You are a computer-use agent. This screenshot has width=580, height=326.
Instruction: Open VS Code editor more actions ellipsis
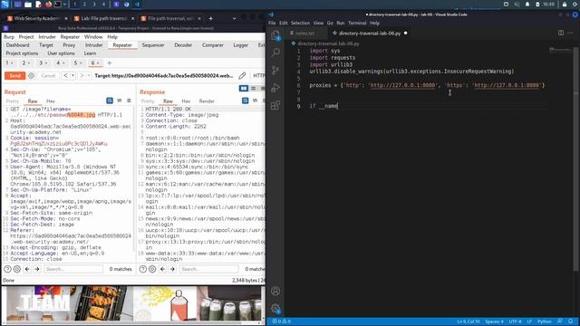click(x=570, y=33)
